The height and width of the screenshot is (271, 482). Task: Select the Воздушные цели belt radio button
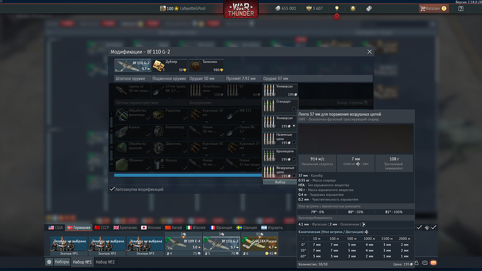[294, 176]
